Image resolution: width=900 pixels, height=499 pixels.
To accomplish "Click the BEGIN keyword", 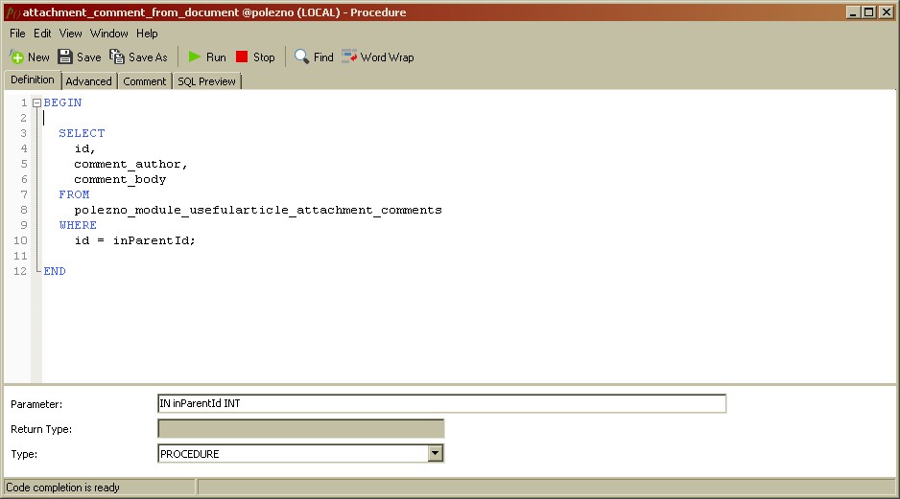I will click(62, 103).
